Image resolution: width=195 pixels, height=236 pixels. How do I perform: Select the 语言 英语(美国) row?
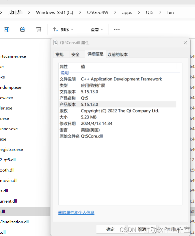point(118,130)
